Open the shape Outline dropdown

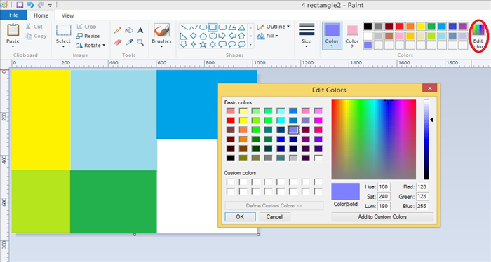pyautogui.click(x=273, y=27)
